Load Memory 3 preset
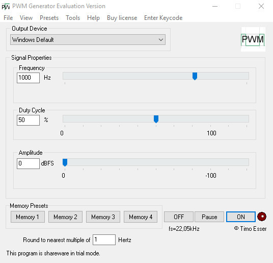Screen dimensions: 273x263 click(x=103, y=217)
